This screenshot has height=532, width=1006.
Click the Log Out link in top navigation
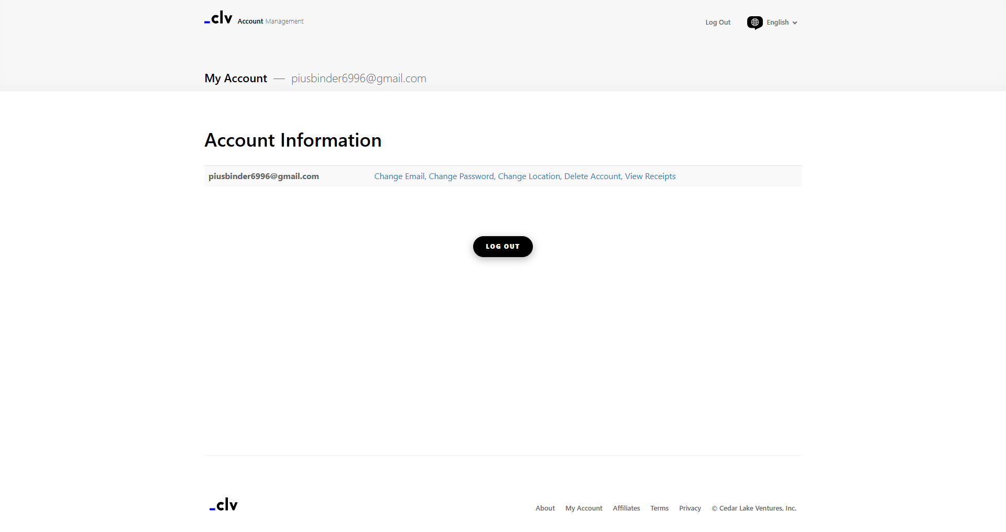point(717,23)
